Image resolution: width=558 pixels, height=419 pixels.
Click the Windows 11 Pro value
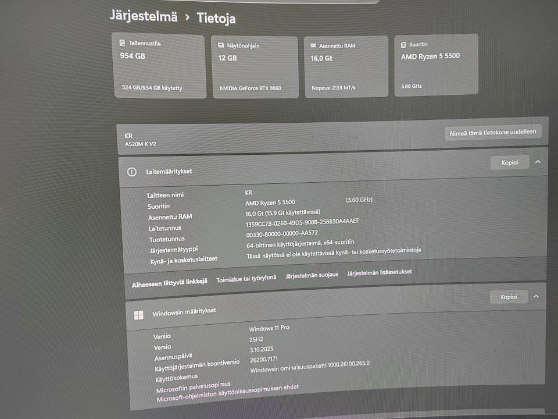tap(269, 328)
